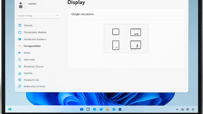Image resolution: width=203 pixels, height=114 pixels.
Task: Select the tall portrait display thumbnail
Action: click(116, 45)
